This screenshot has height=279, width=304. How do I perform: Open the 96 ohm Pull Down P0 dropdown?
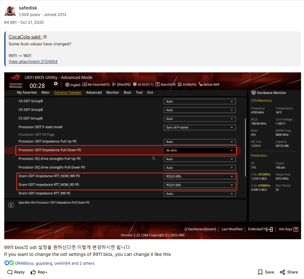pyautogui.click(x=200, y=151)
